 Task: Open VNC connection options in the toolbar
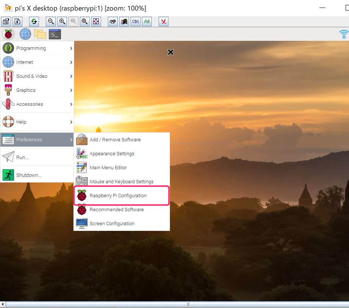point(6,22)
